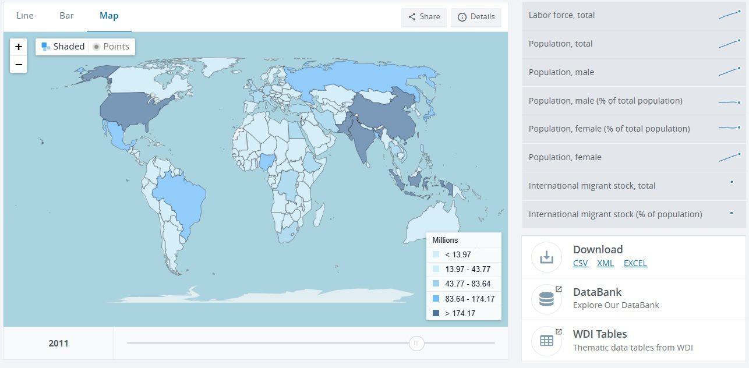
Task: Switch map display to Shaded mode
Action: [x=63, y=47]
